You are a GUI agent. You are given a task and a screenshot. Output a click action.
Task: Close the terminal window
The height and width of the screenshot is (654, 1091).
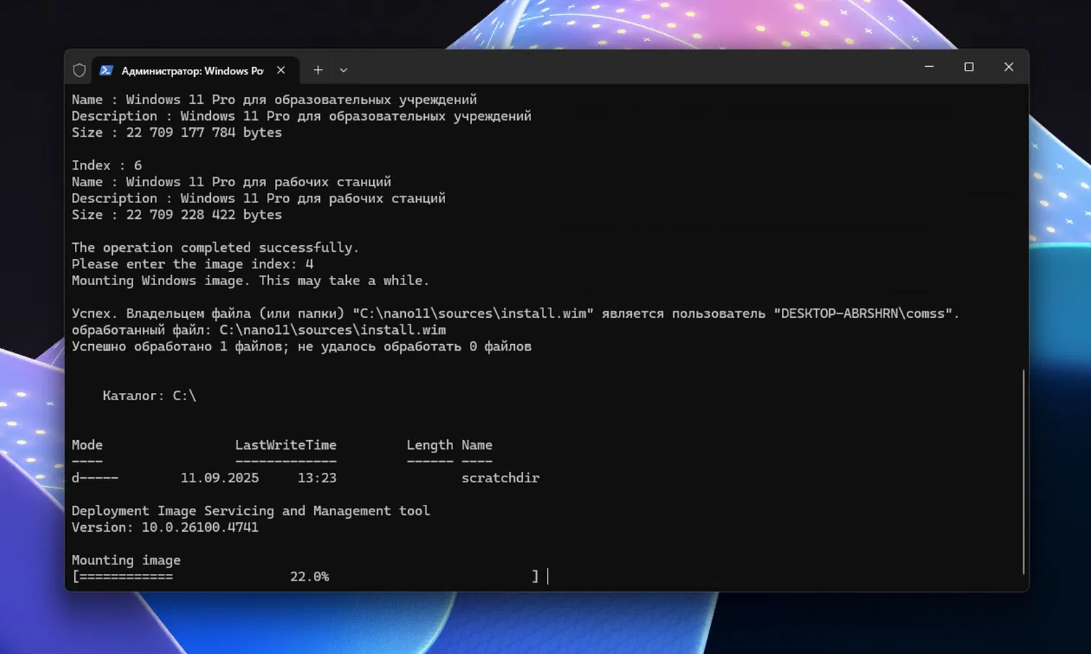pyautogui.click(x=1009, y=67)
